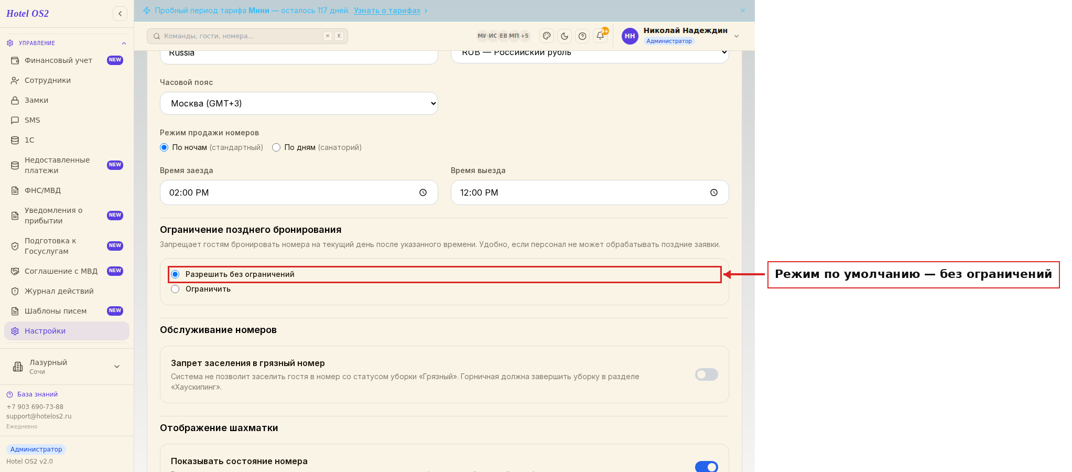Navigate to 1С integration
The width and height of the screenshot is (1072, 472).
[67, 140]
